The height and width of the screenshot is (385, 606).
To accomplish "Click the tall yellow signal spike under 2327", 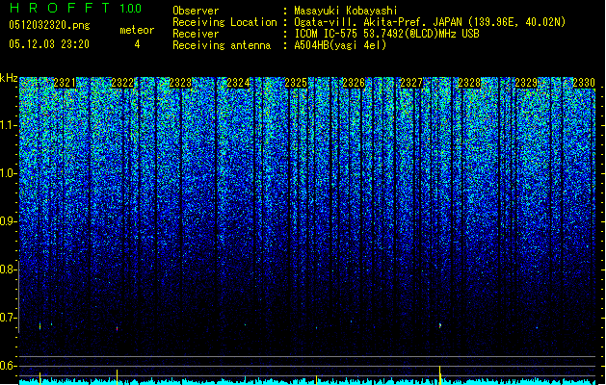I will (x=440, y=375).
